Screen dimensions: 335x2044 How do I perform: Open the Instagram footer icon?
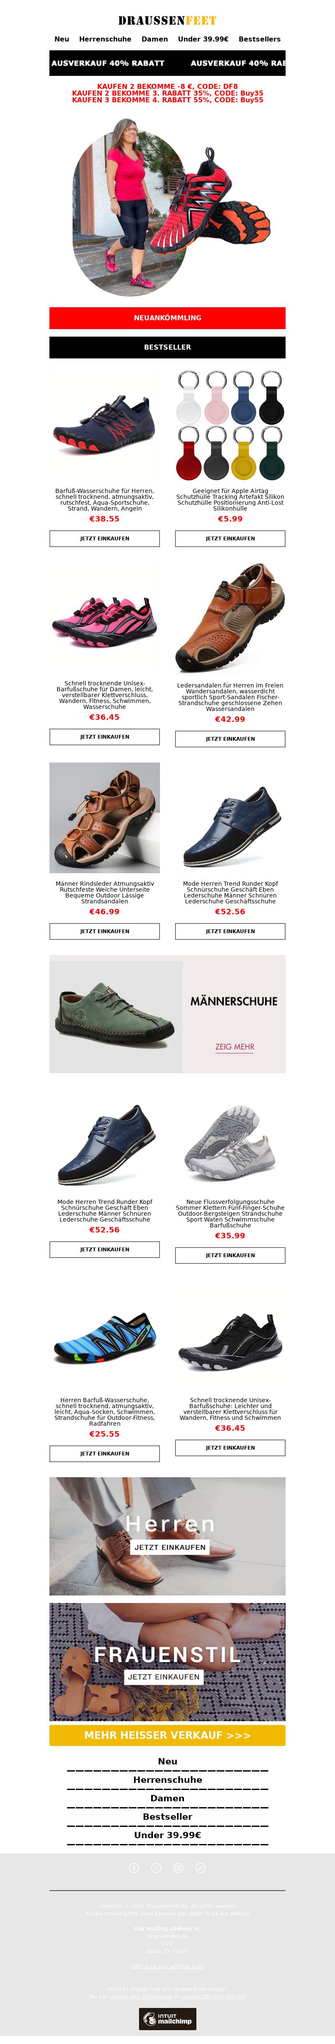pos(178,1867)
